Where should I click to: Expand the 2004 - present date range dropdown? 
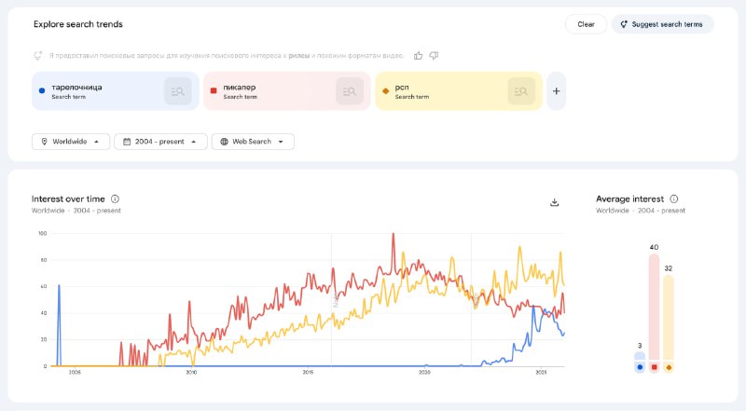coord(160,142)
